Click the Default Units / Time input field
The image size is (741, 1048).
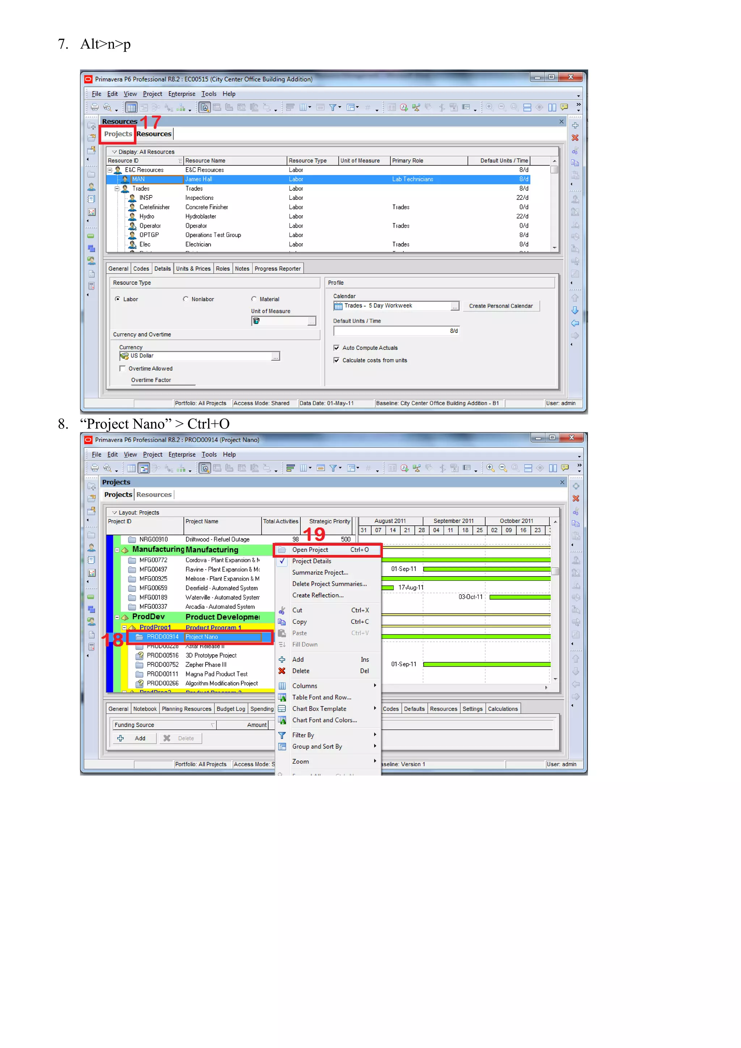(396, 331)
